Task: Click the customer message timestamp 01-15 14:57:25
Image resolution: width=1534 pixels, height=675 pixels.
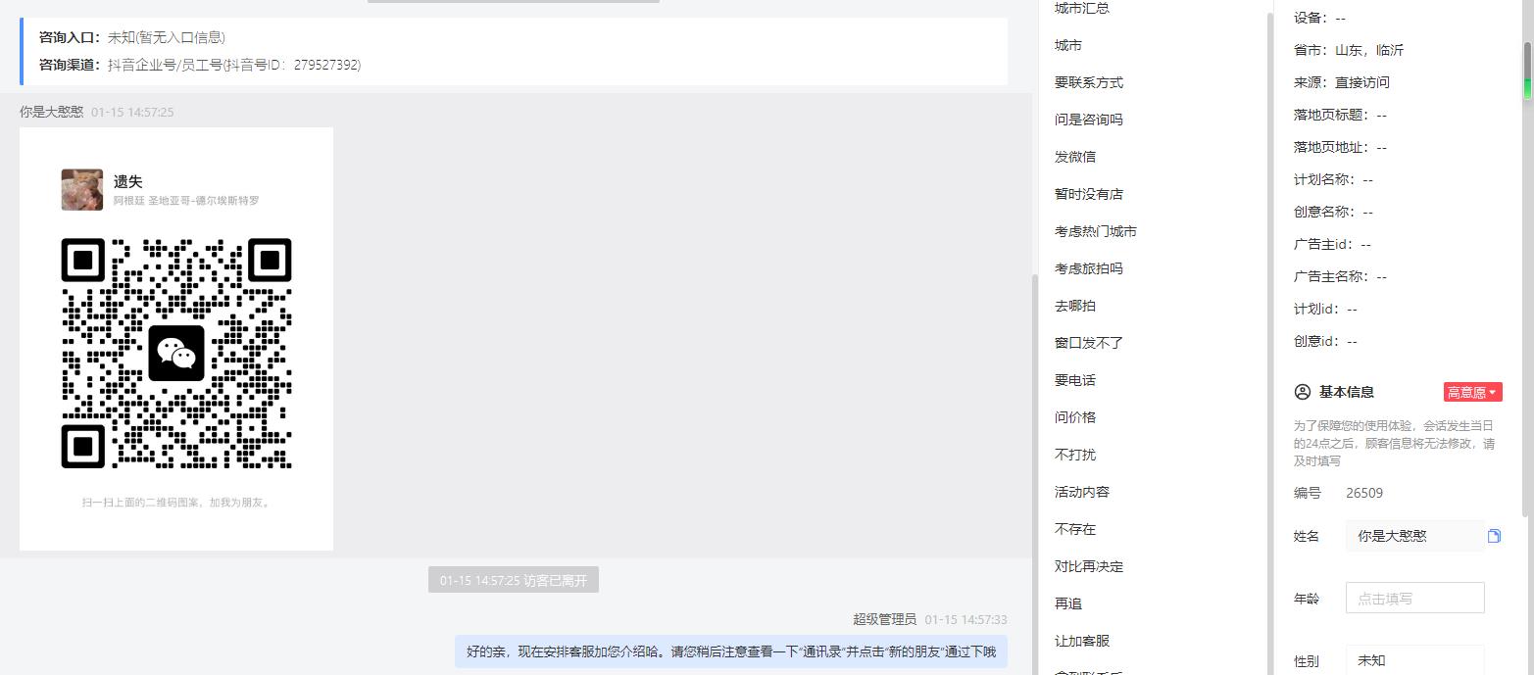Action: point(132,113)
